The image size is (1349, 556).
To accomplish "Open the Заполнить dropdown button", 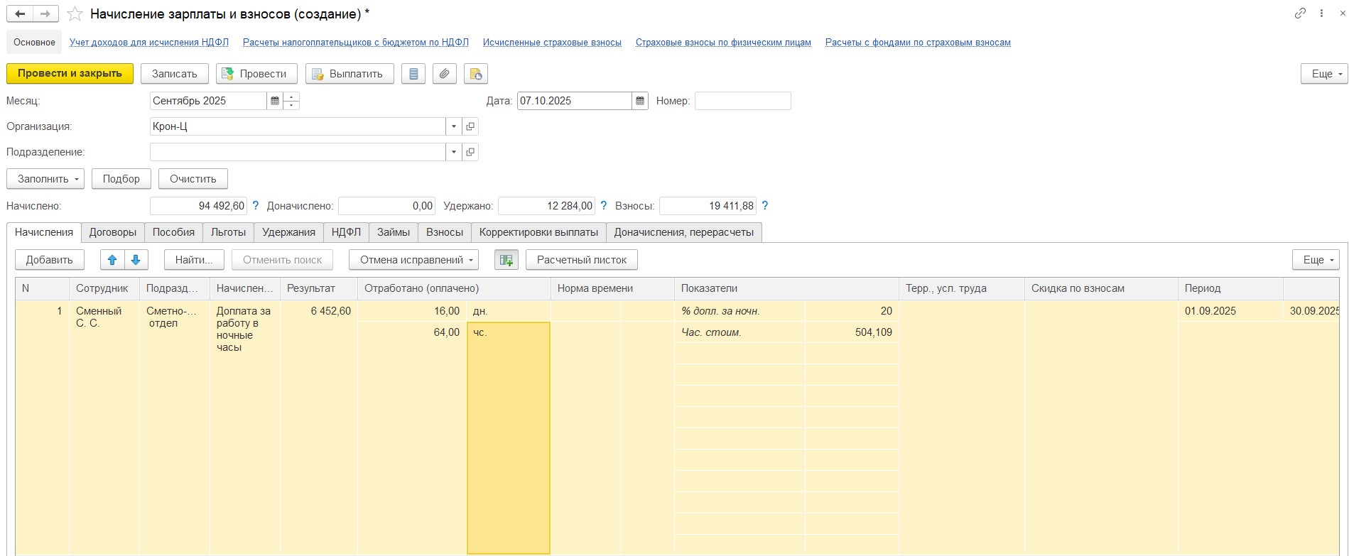I will tap(45, 179).
